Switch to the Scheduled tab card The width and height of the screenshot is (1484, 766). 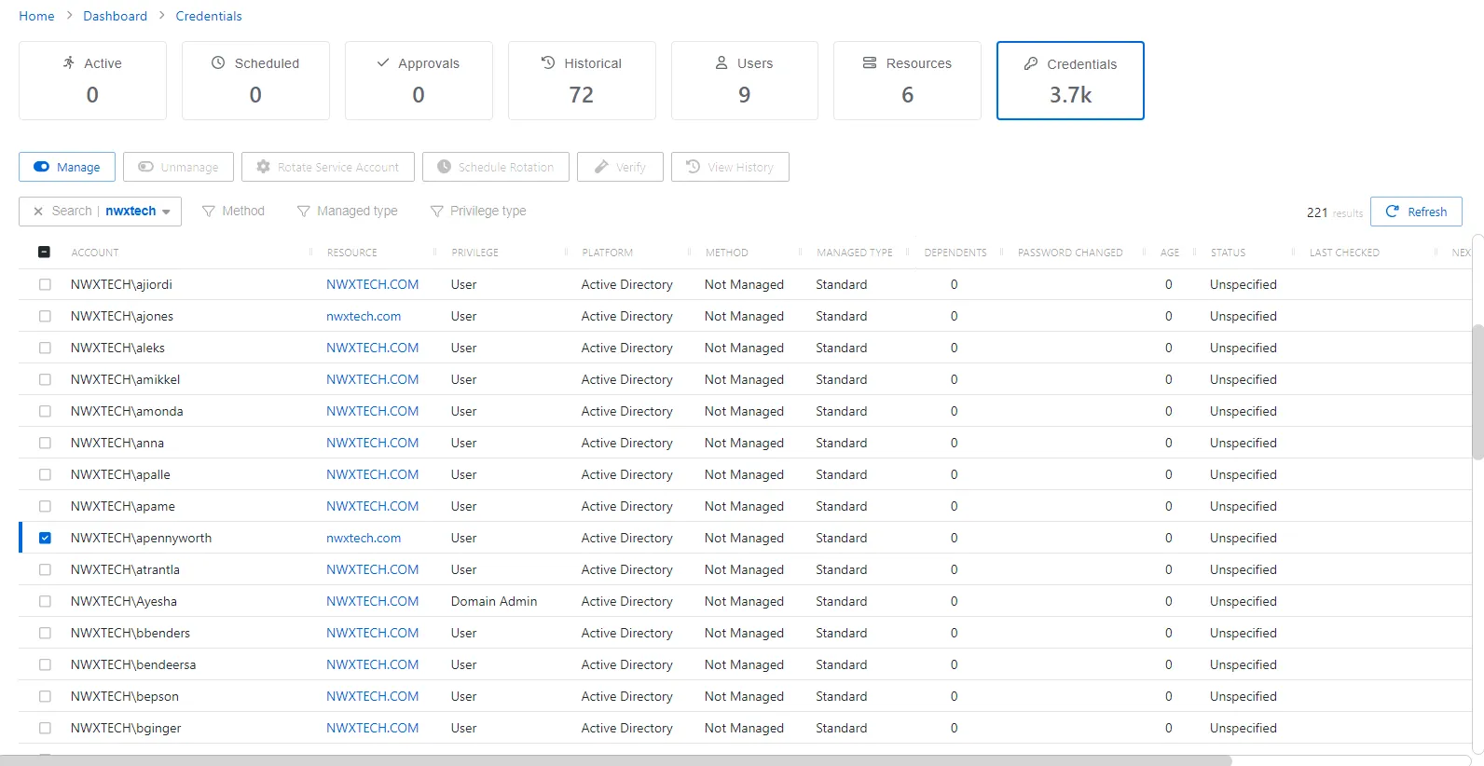pyautogui.click(x=255, y=80)
